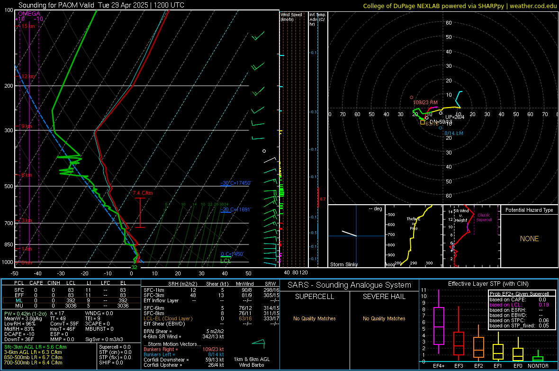Click the 'SR Wind v. Height' panel label

(x=461, y=216)
